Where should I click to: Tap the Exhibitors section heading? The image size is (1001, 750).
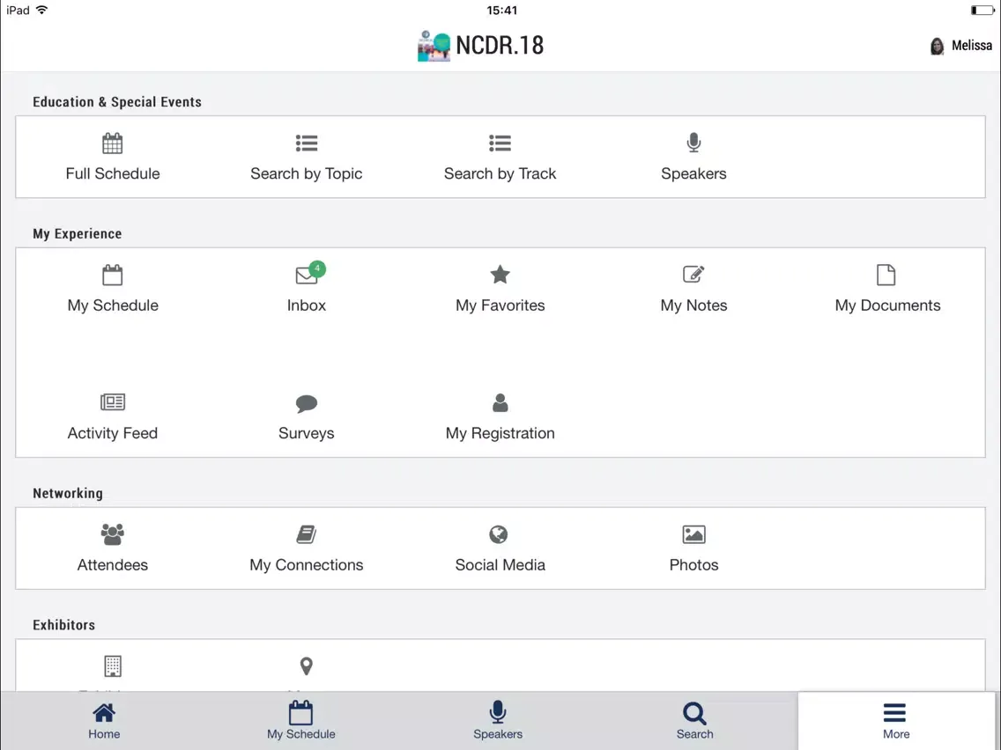click(63, 625)
